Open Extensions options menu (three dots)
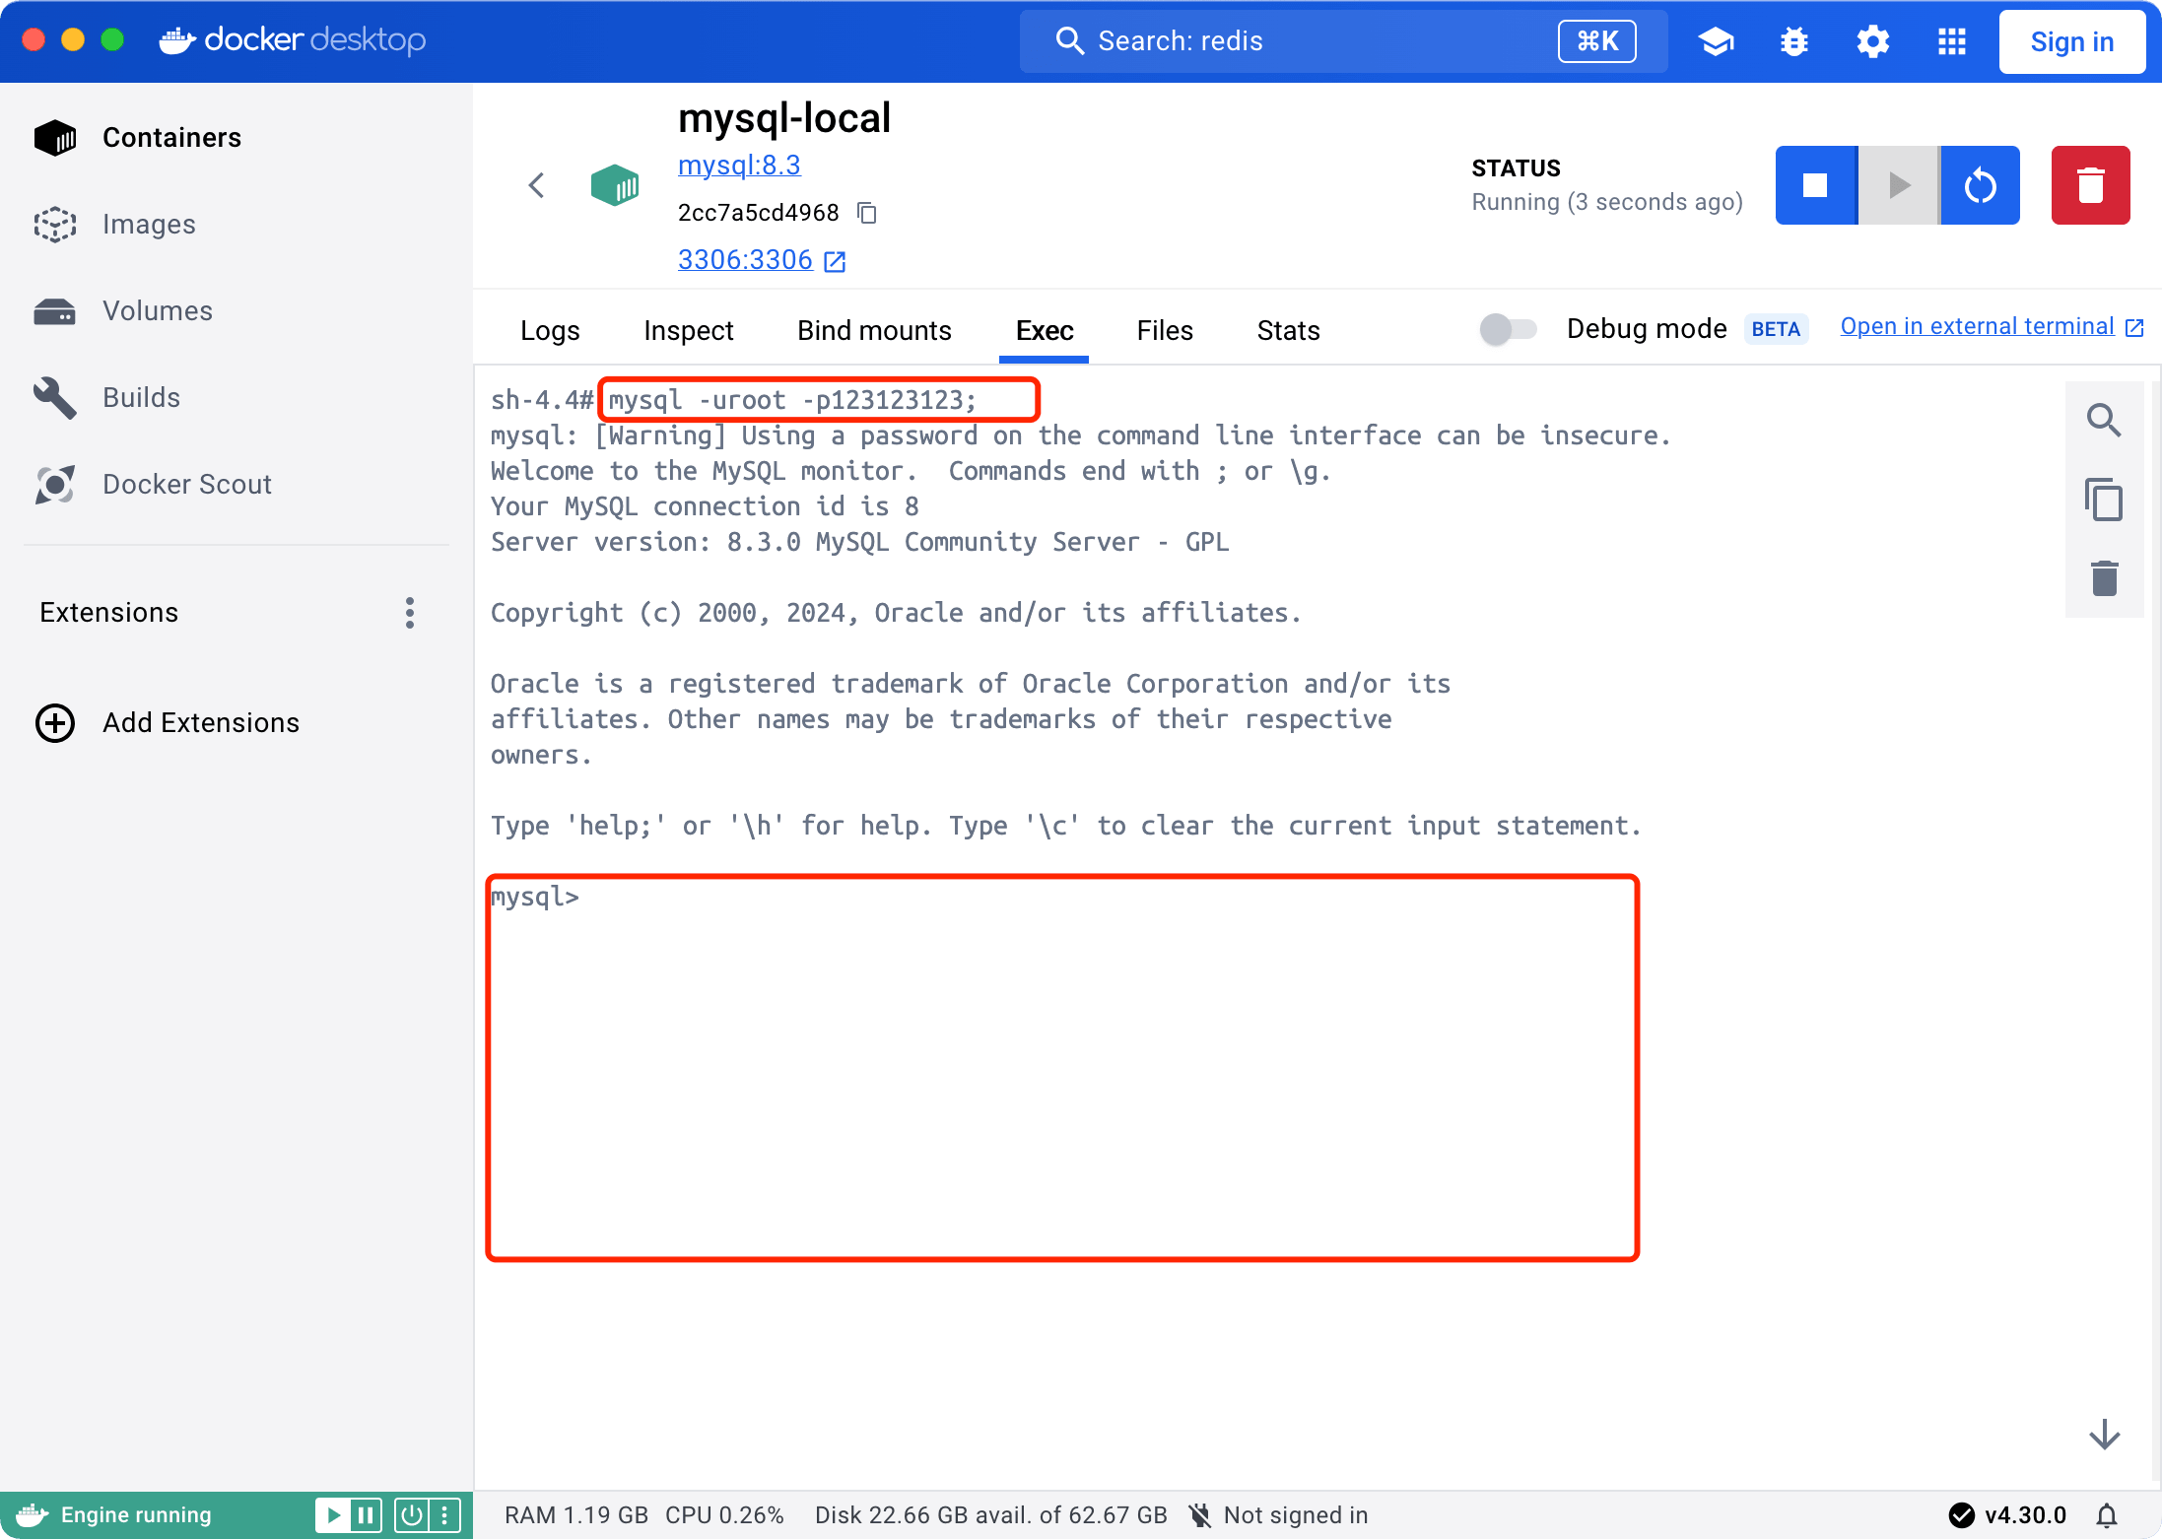The height and width of the screenshot is (1539, 2162). pyautogui.click(x=410, y=612)
